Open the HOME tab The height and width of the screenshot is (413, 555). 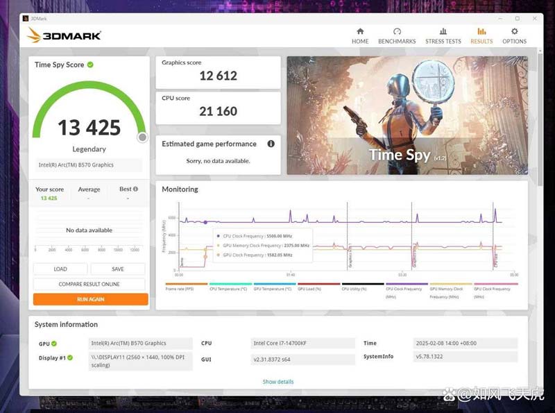360,36
